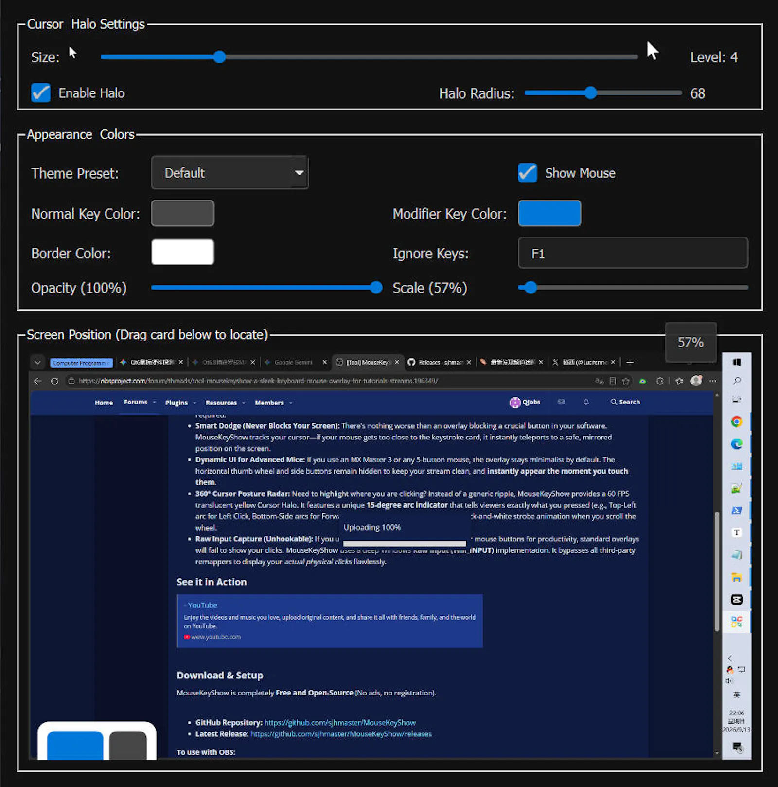Select the Plugins item in forum navigation
Screen dimensions: 778x787
click(176, 403)
